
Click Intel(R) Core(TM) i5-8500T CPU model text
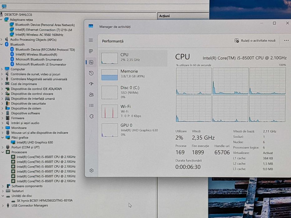point(245,58)
